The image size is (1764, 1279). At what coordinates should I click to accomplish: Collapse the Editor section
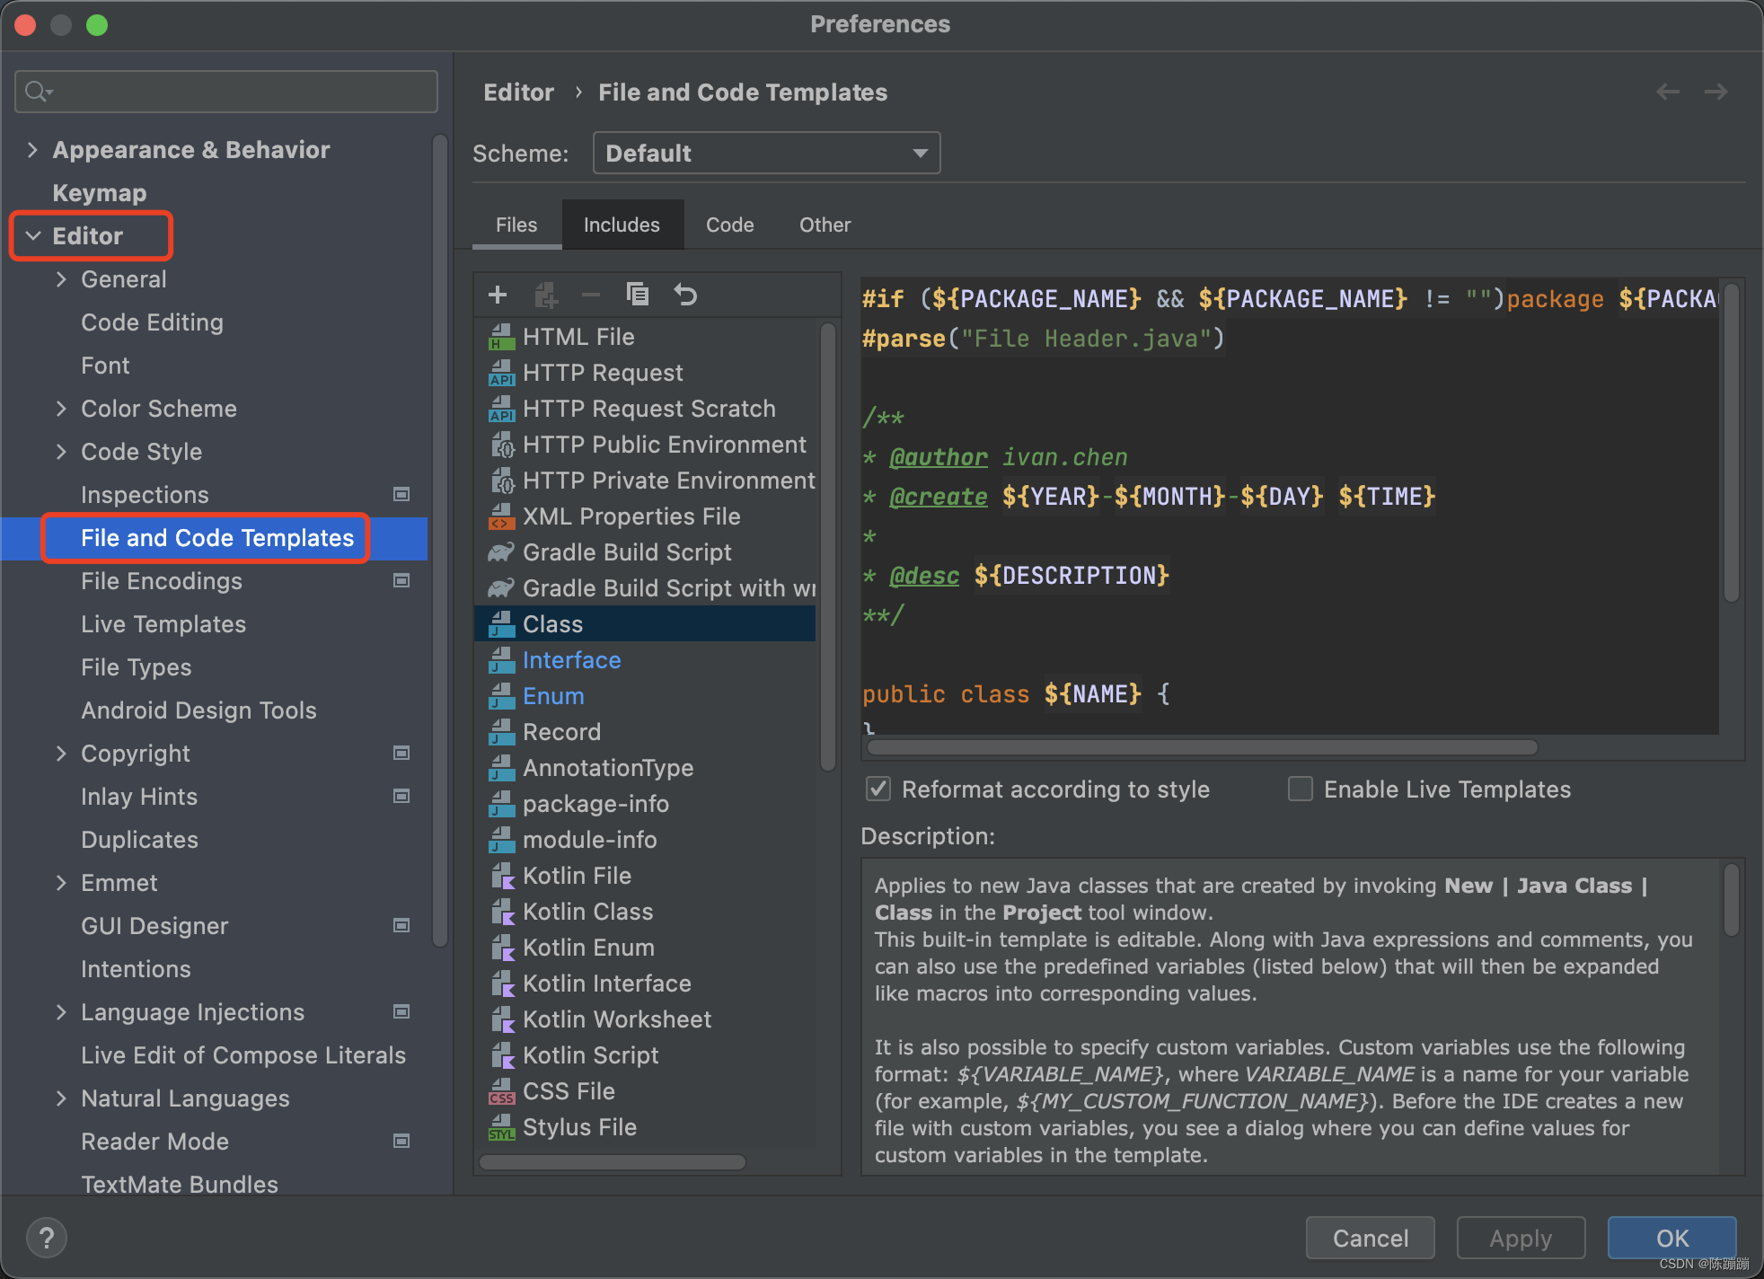tap(33, 236)
